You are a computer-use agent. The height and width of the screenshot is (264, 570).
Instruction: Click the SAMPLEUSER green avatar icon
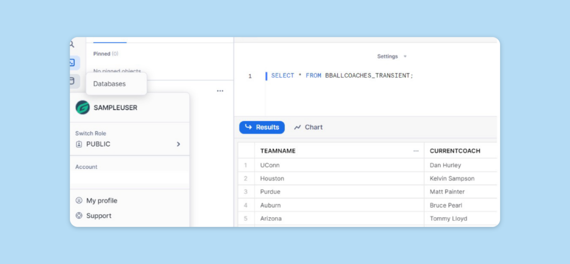click(82, 108)
